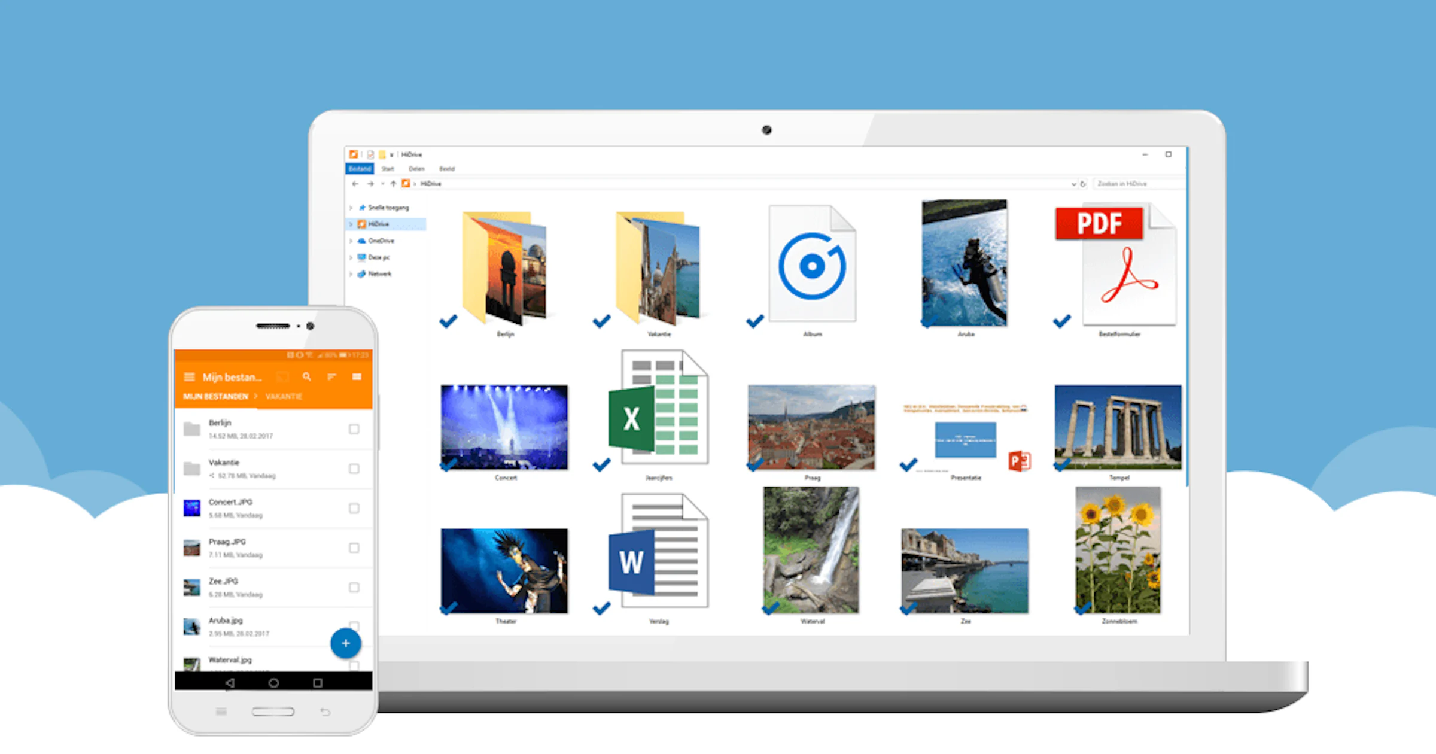
Task: Open the Jaarcijfers Excel spreadsheet
Action: [x=658, y=408]
